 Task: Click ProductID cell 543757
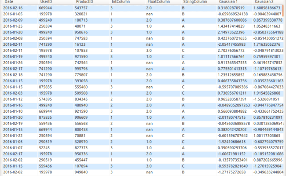click(x=81, y=8)
